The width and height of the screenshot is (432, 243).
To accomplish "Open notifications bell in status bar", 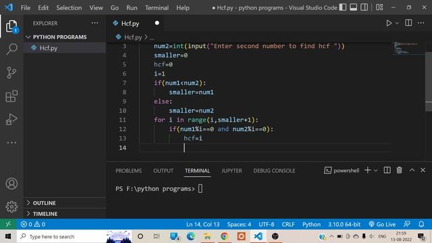I will point(421,224).
